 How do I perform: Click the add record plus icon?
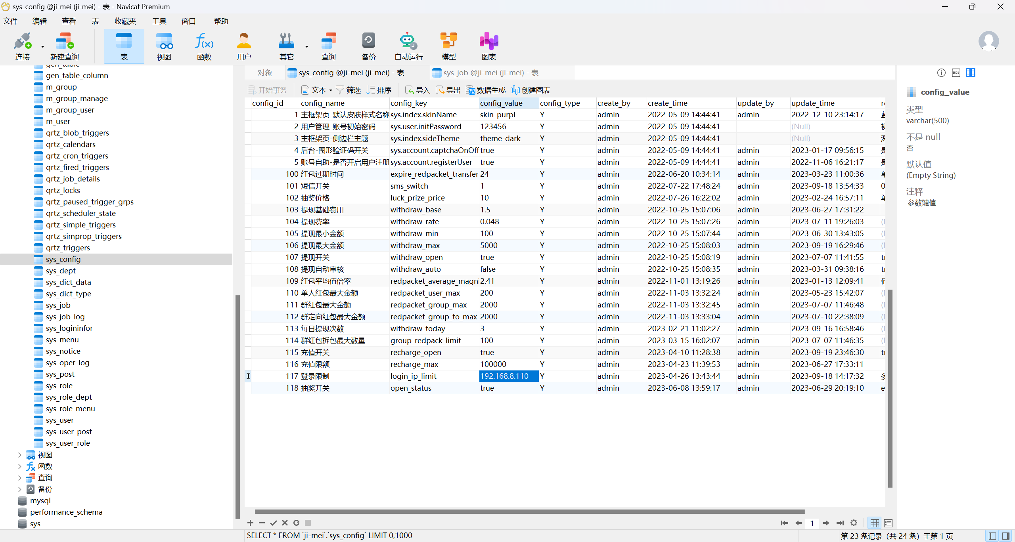coord(250,523)
